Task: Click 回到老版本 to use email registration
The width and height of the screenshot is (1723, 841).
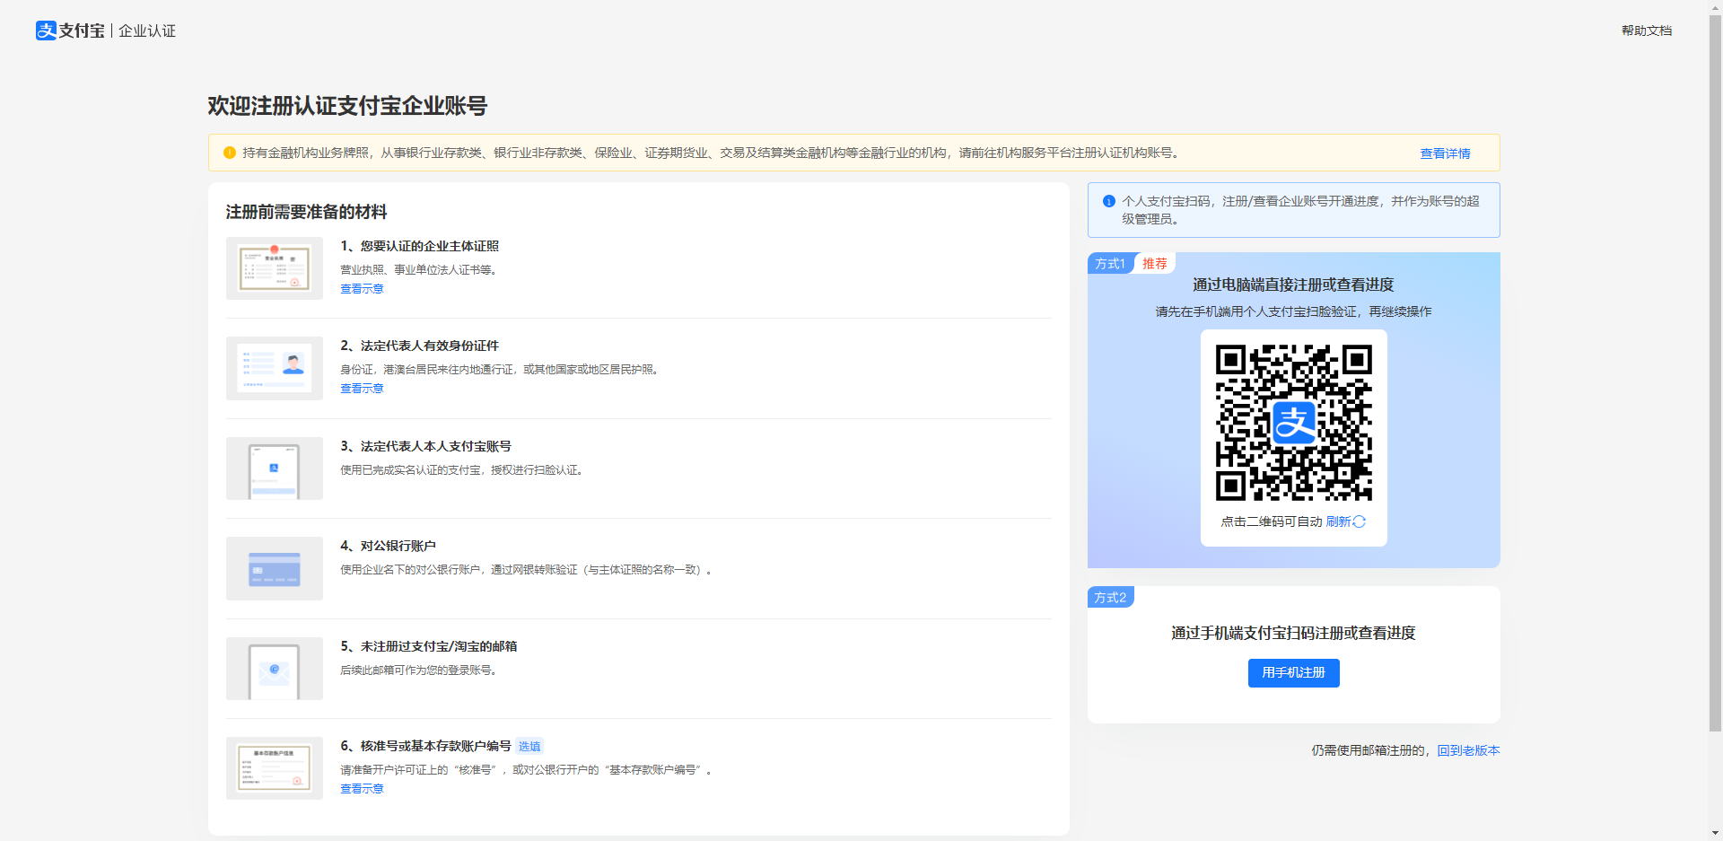Action: click(x=1469, y=750)
